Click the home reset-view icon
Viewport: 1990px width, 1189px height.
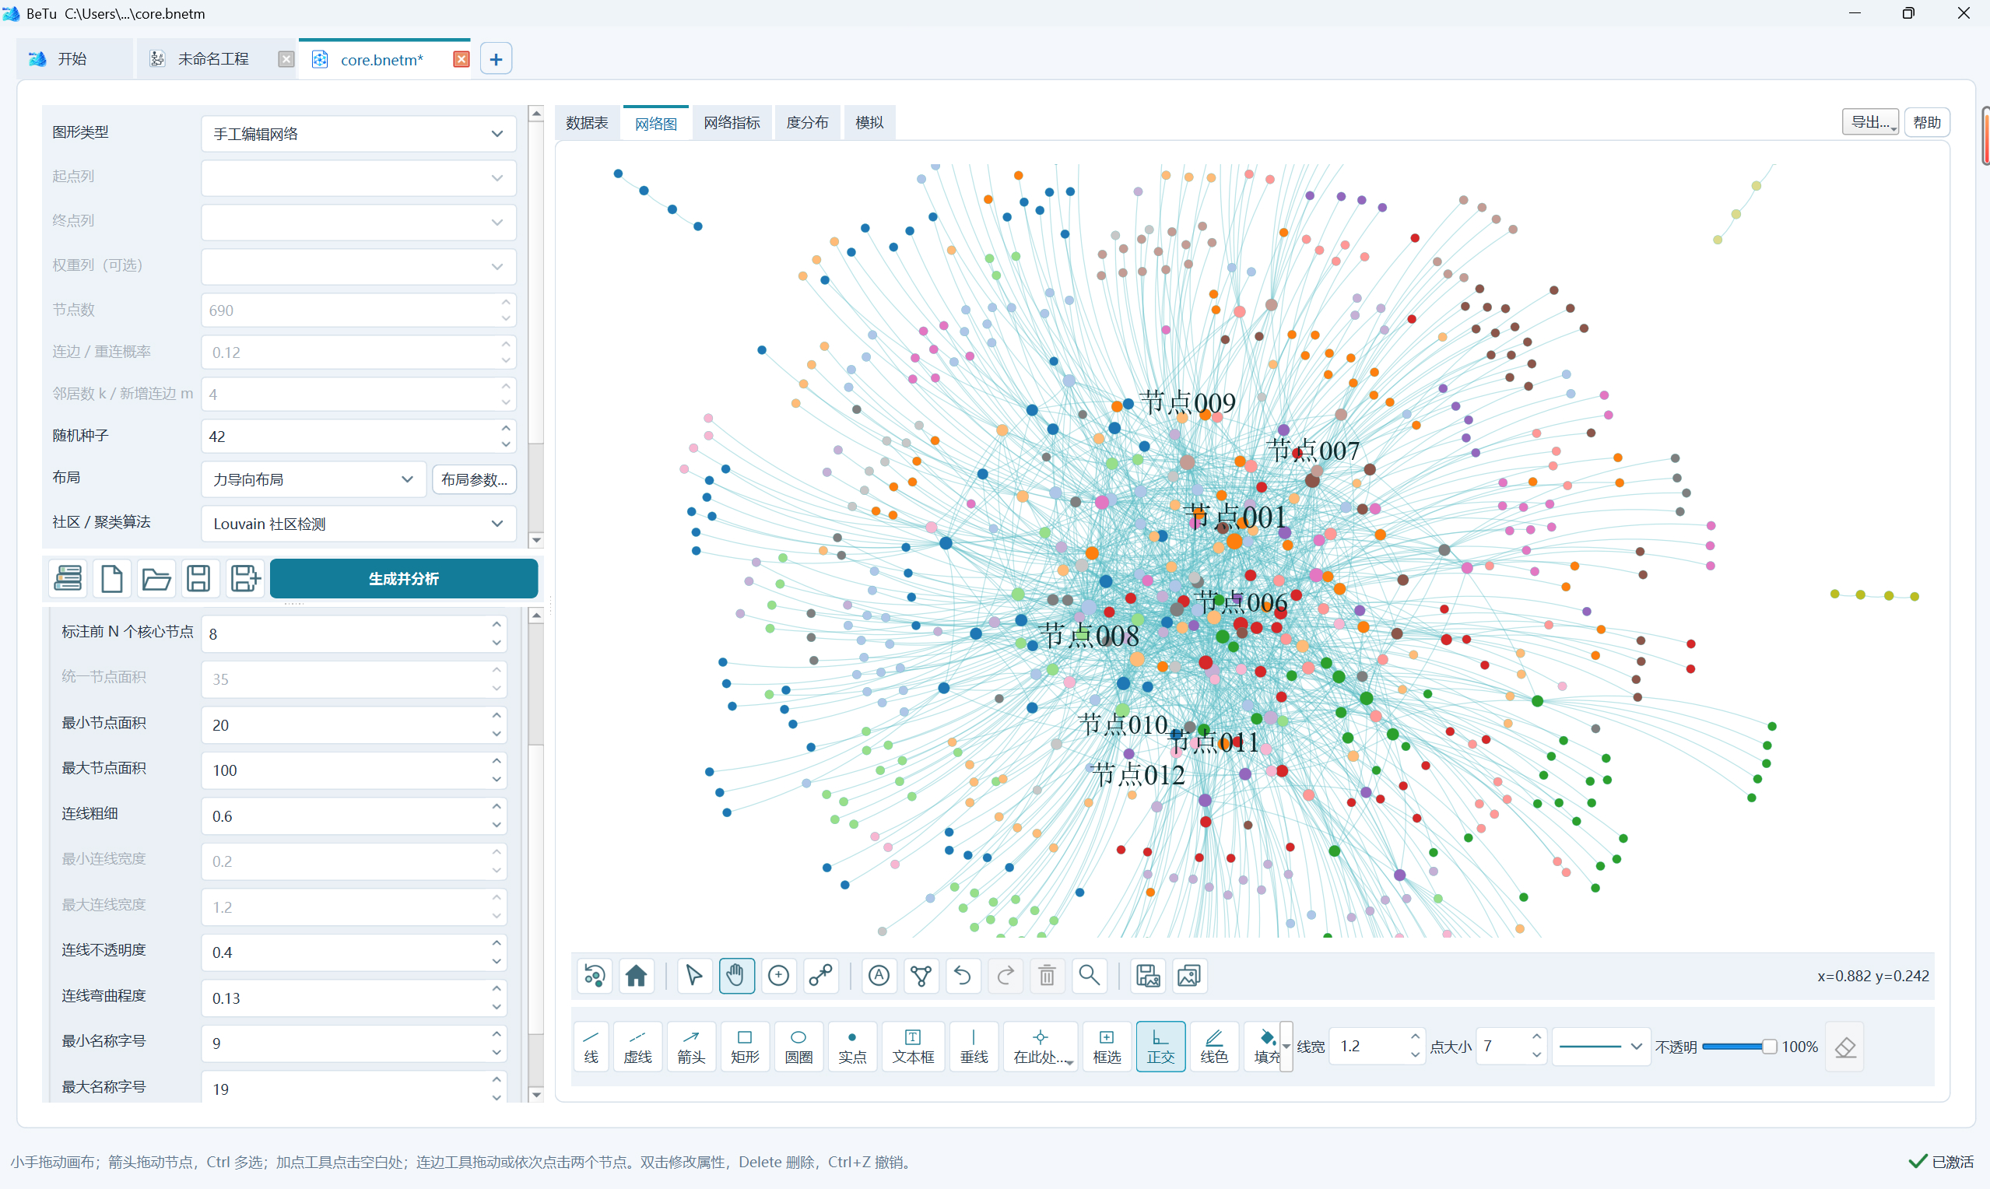coord(636,975)
